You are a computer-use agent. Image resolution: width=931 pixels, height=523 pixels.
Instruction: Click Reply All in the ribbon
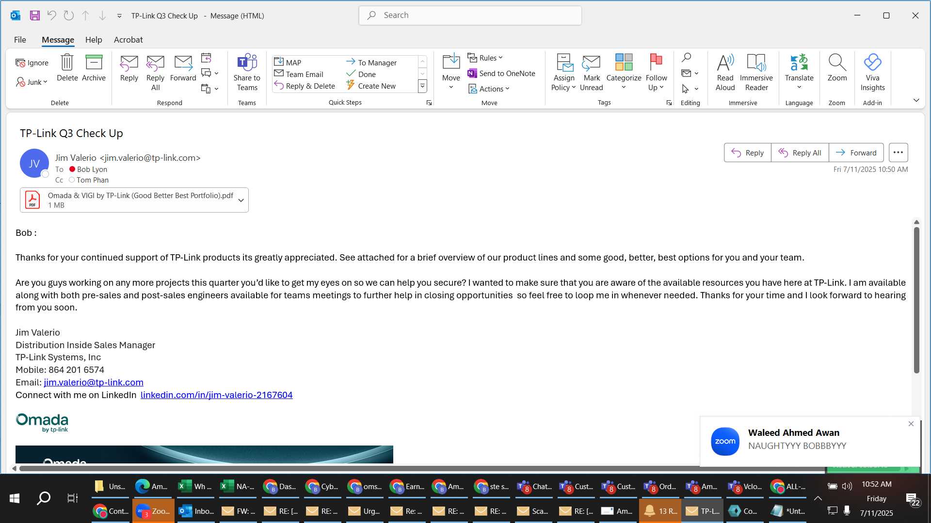tap(155, 73)
